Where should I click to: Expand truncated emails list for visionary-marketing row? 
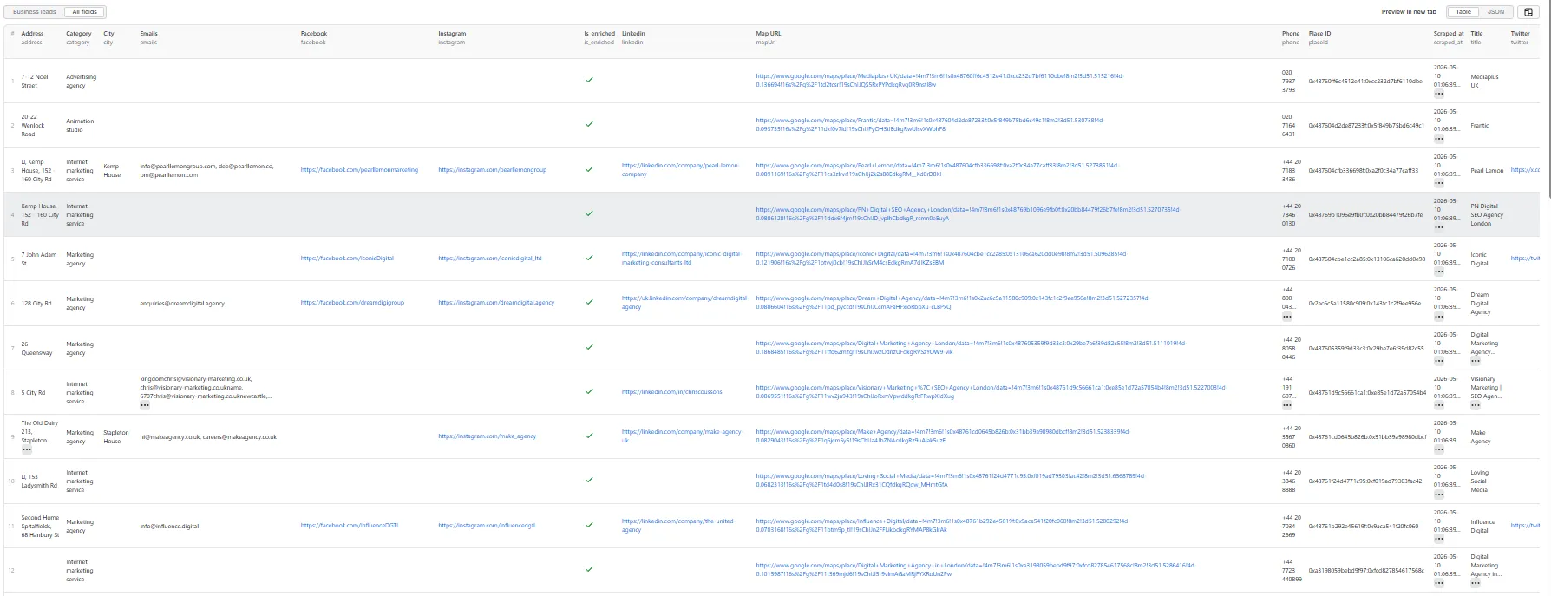145,406
